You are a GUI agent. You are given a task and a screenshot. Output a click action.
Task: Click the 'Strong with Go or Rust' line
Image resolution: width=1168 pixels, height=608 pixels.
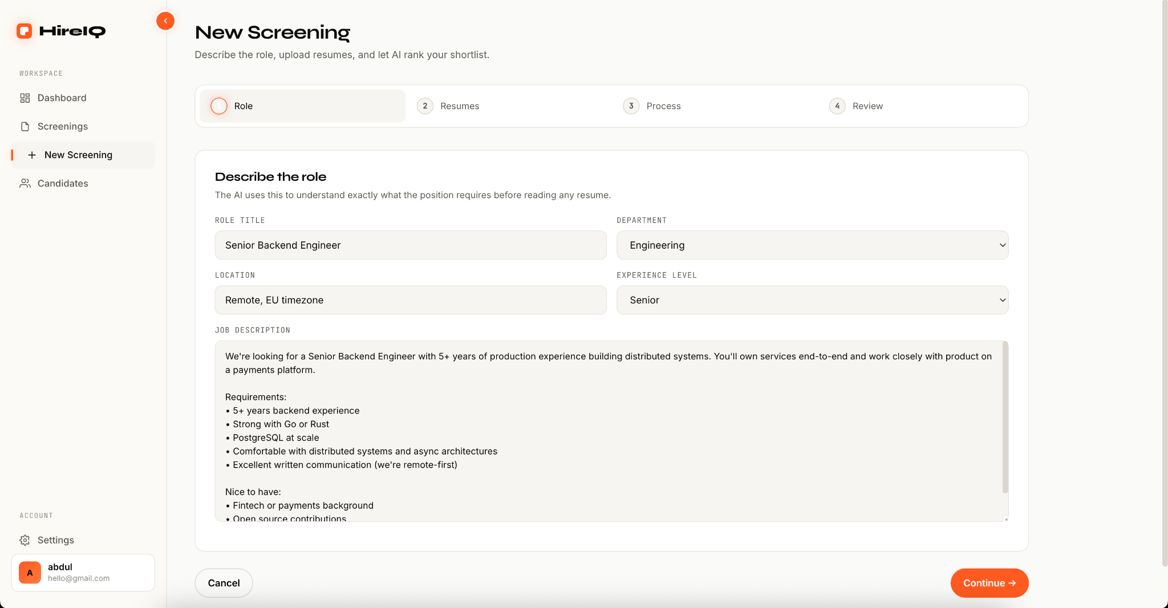[x=277, y=424]
